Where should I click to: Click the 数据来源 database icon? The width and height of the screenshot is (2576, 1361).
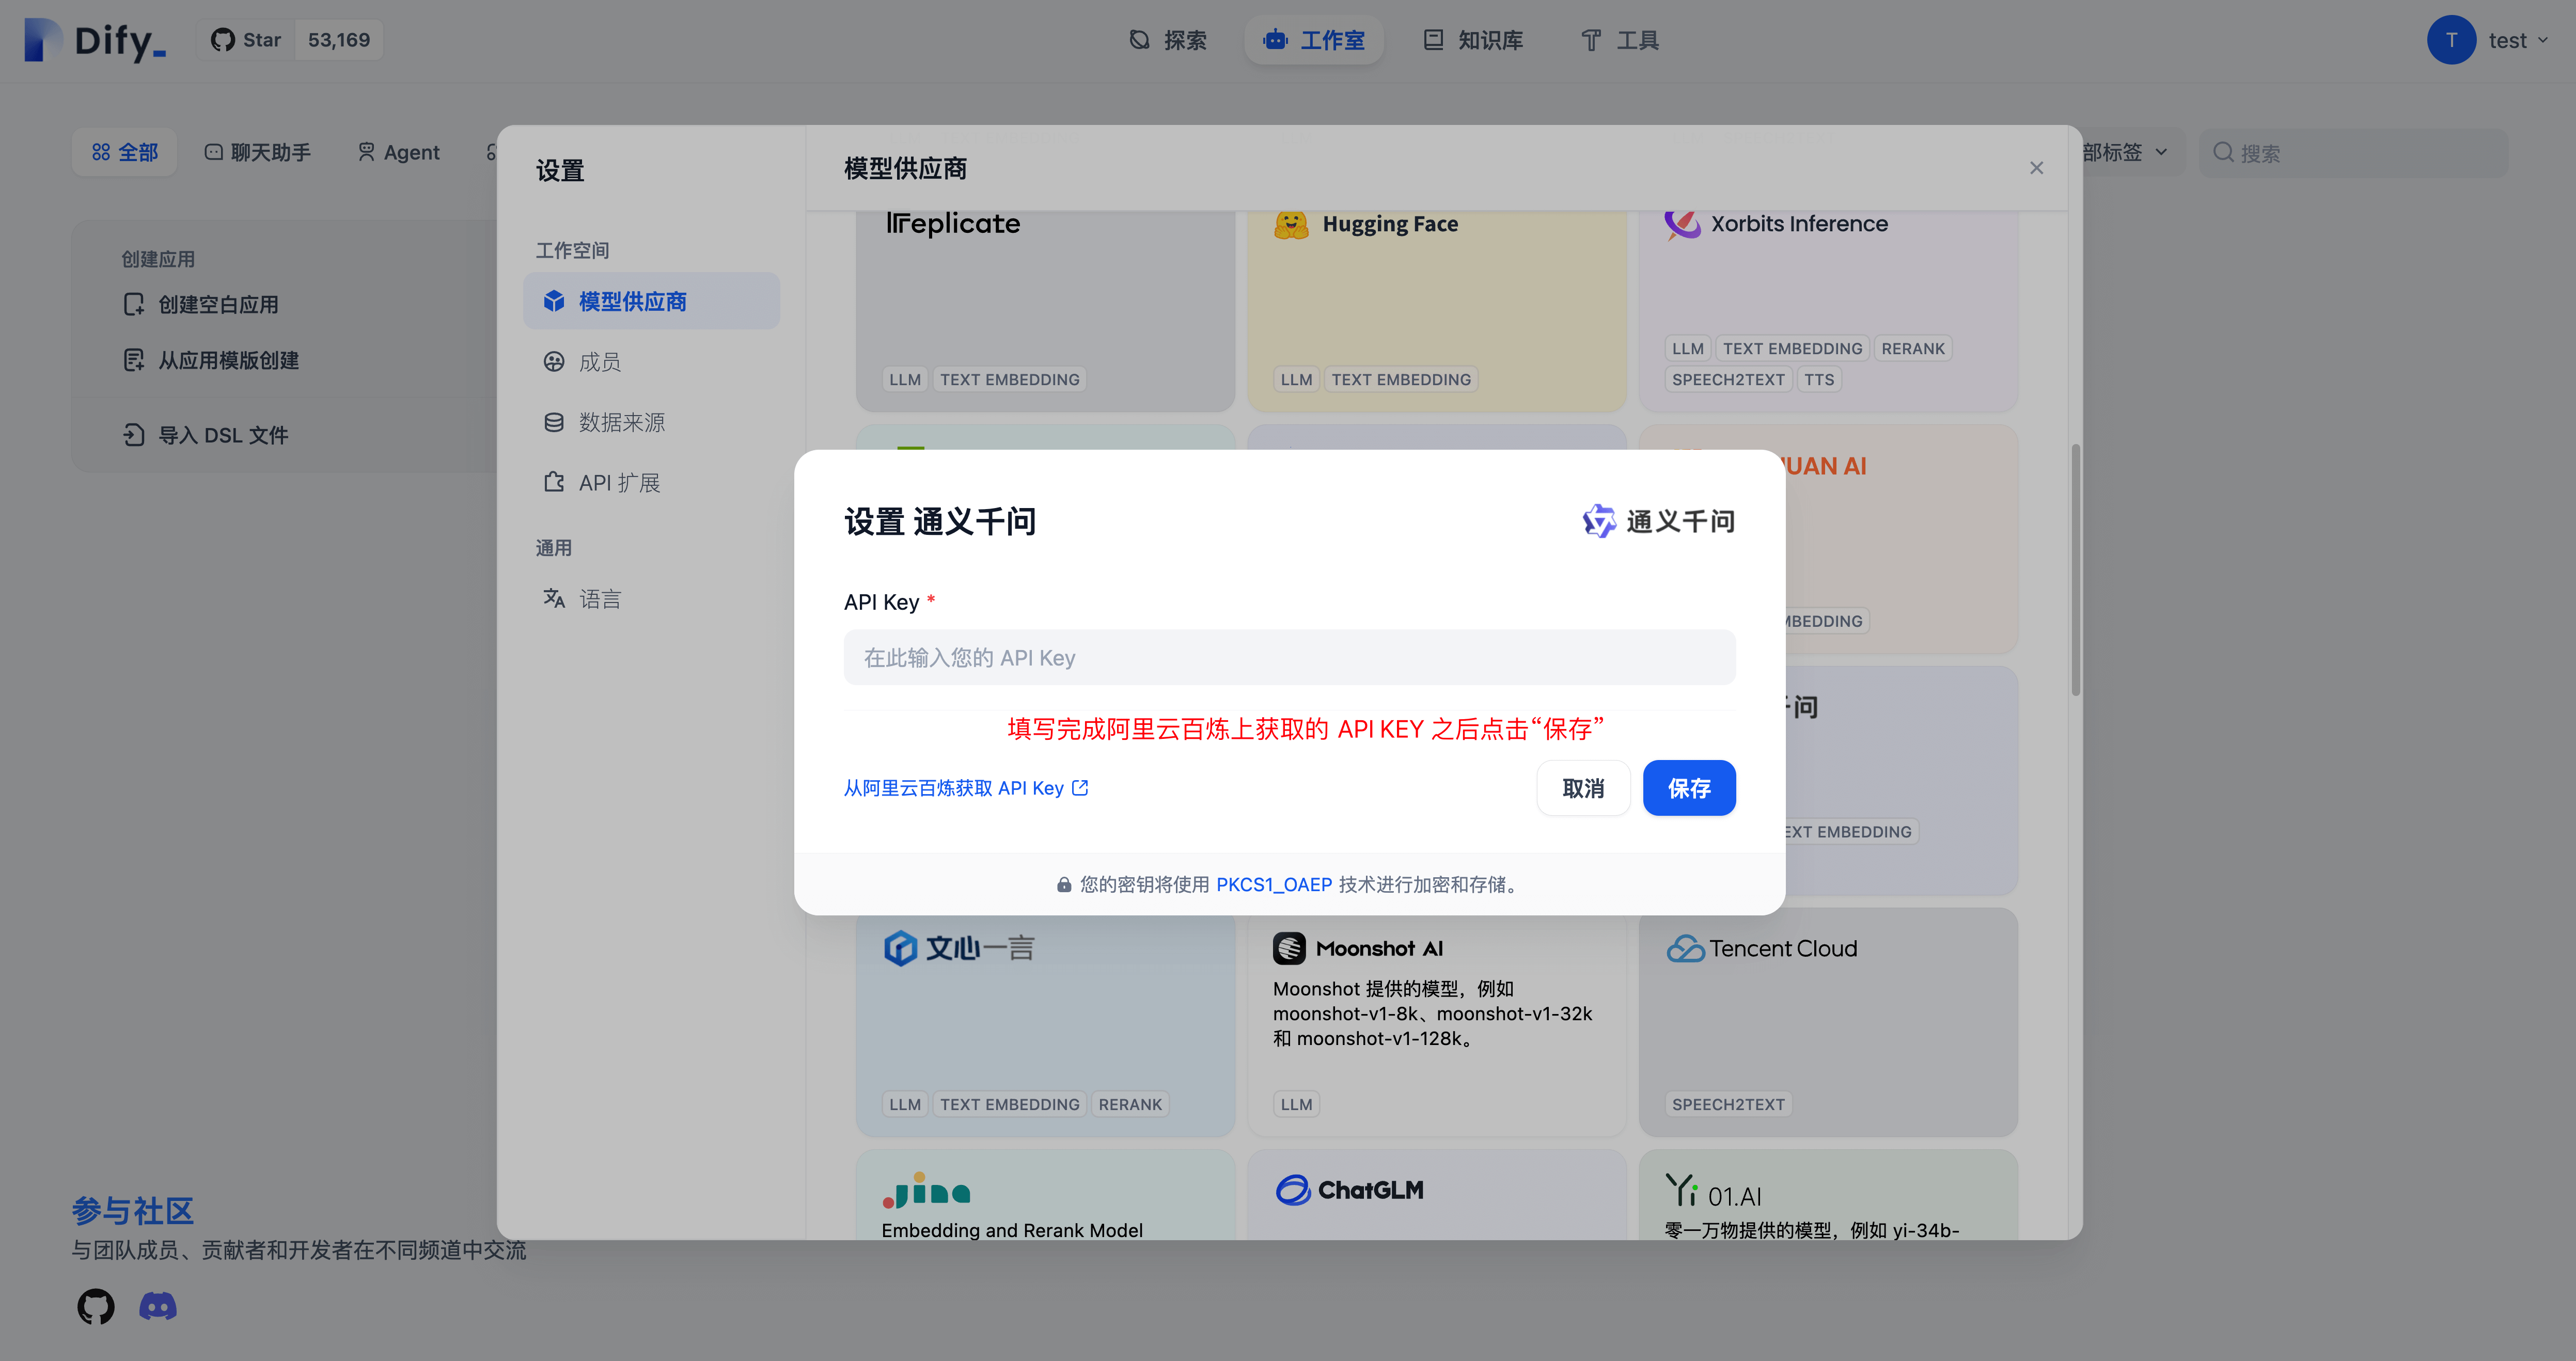click(x=553, y=422)
